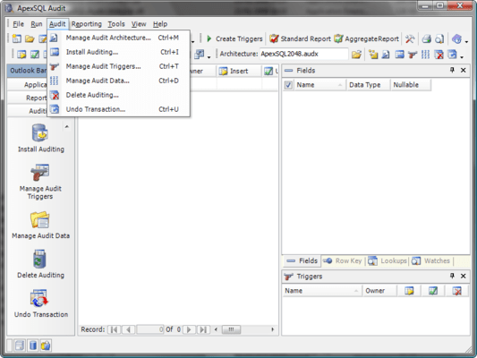Click Manage Audit Architecture toolbar icon
Screen dimensions: 477x358
pos(386,55)
